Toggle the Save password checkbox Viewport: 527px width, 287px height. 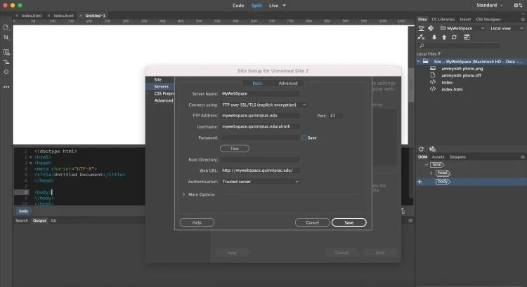(x=304, y=138)
